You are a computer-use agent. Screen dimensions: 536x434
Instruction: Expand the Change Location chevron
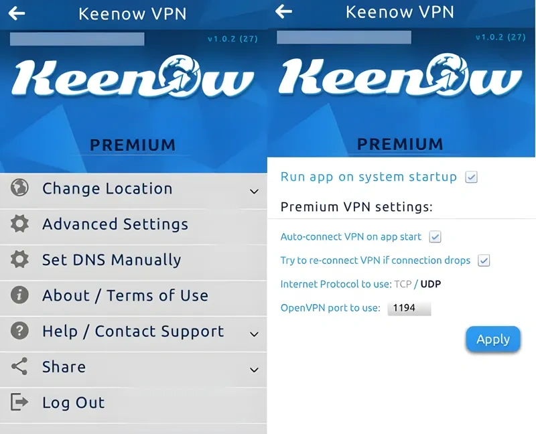[254, 192]
